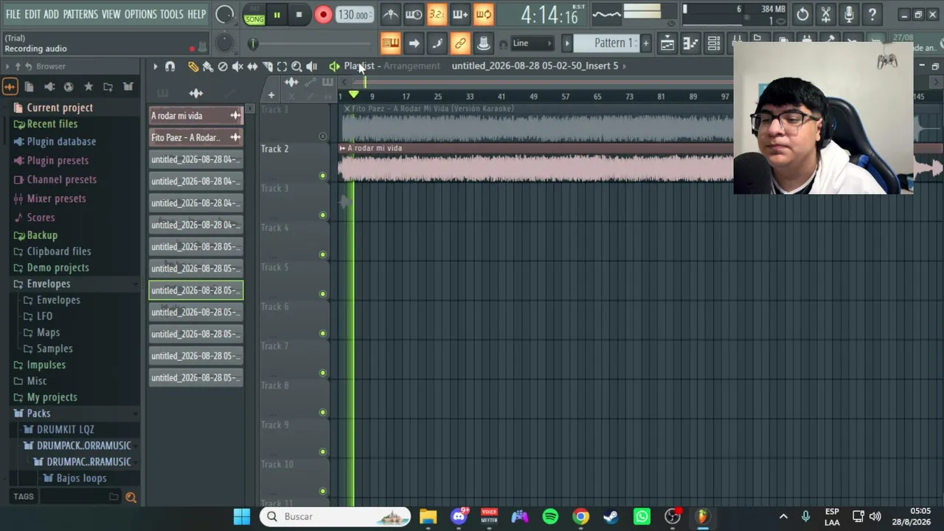Open the HELP menu
Image resolution: width=944 pixels, height=531 pixels.
tap(197, 14)
